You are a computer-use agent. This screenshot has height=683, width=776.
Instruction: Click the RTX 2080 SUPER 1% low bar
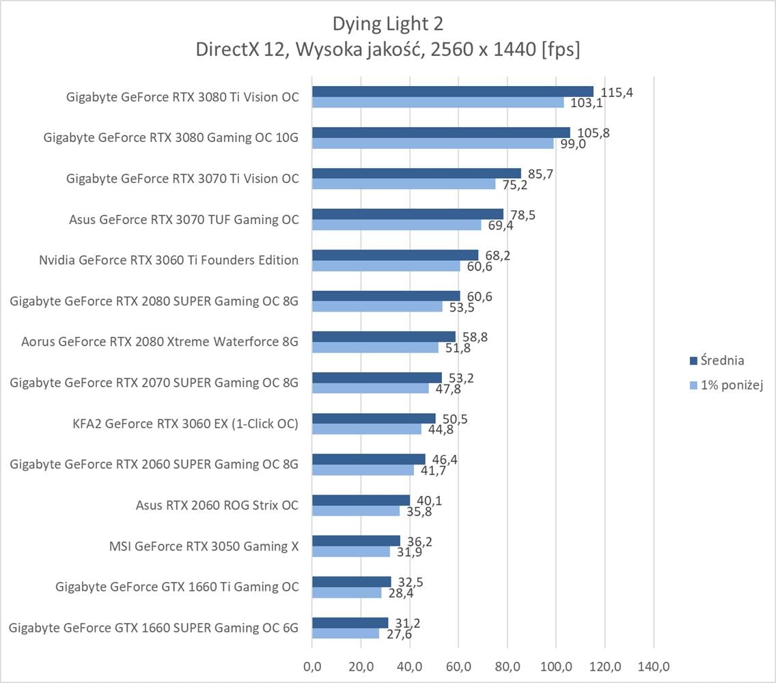(x=377, y=307)
